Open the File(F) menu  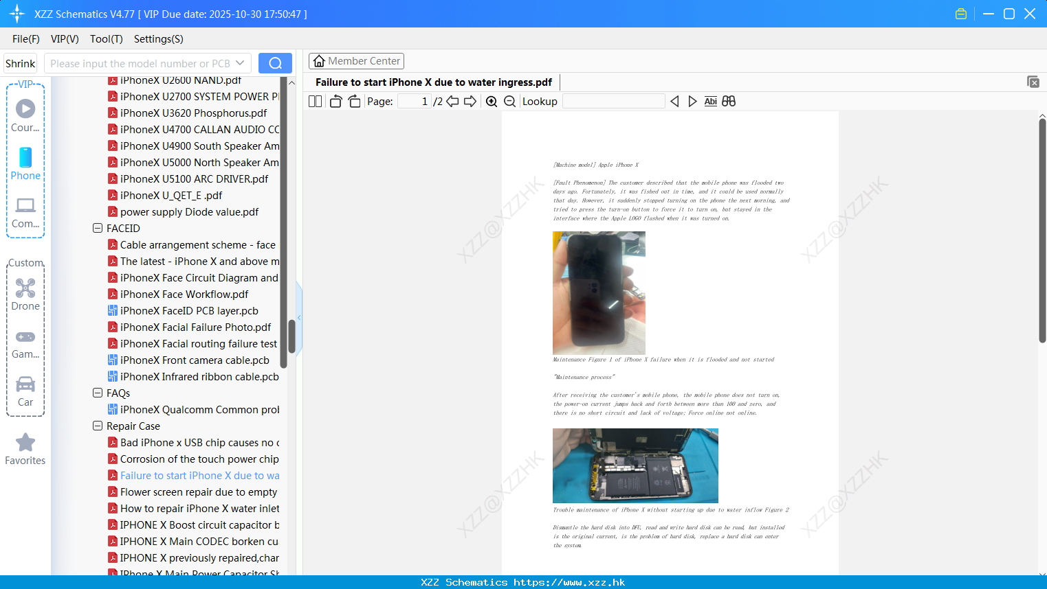pos(26,39)
